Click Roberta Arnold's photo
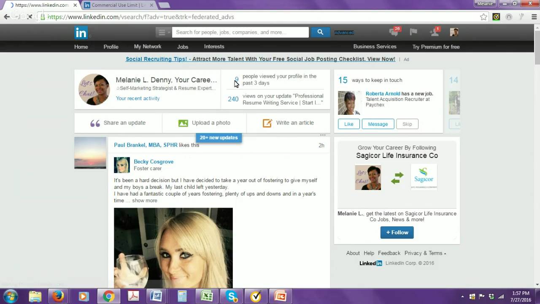Viewport: 540px width, 304px height. 350,103
